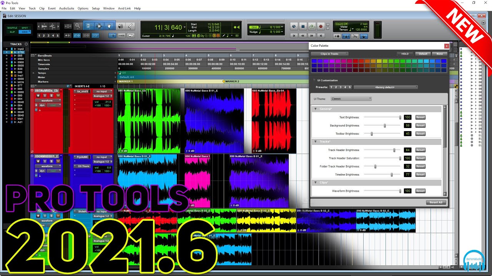Viewport: 492px width, 276px height.
Task: Click HOLD in Color Palette
Action: click(405, 54)
